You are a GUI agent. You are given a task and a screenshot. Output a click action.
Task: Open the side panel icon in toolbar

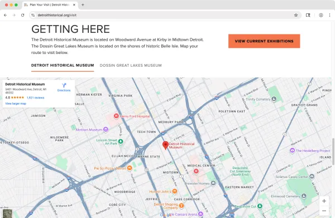(308, 15)
